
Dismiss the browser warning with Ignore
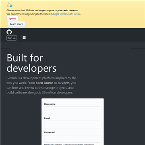[12, 19]
